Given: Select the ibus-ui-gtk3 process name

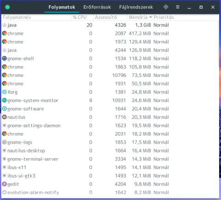Looking at the screenshot, I should click(x=21, y=176).
